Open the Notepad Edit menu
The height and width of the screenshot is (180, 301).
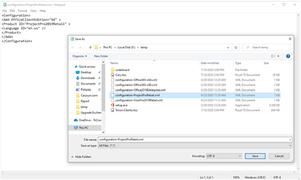tap(12, 11)
